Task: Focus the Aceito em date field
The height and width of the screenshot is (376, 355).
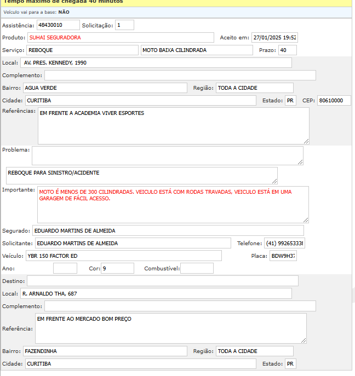Action: pos(274,38)
